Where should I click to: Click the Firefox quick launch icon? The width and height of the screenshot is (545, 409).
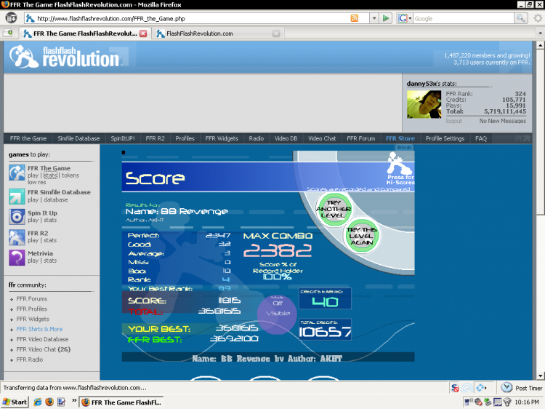(x=49, y=402)
